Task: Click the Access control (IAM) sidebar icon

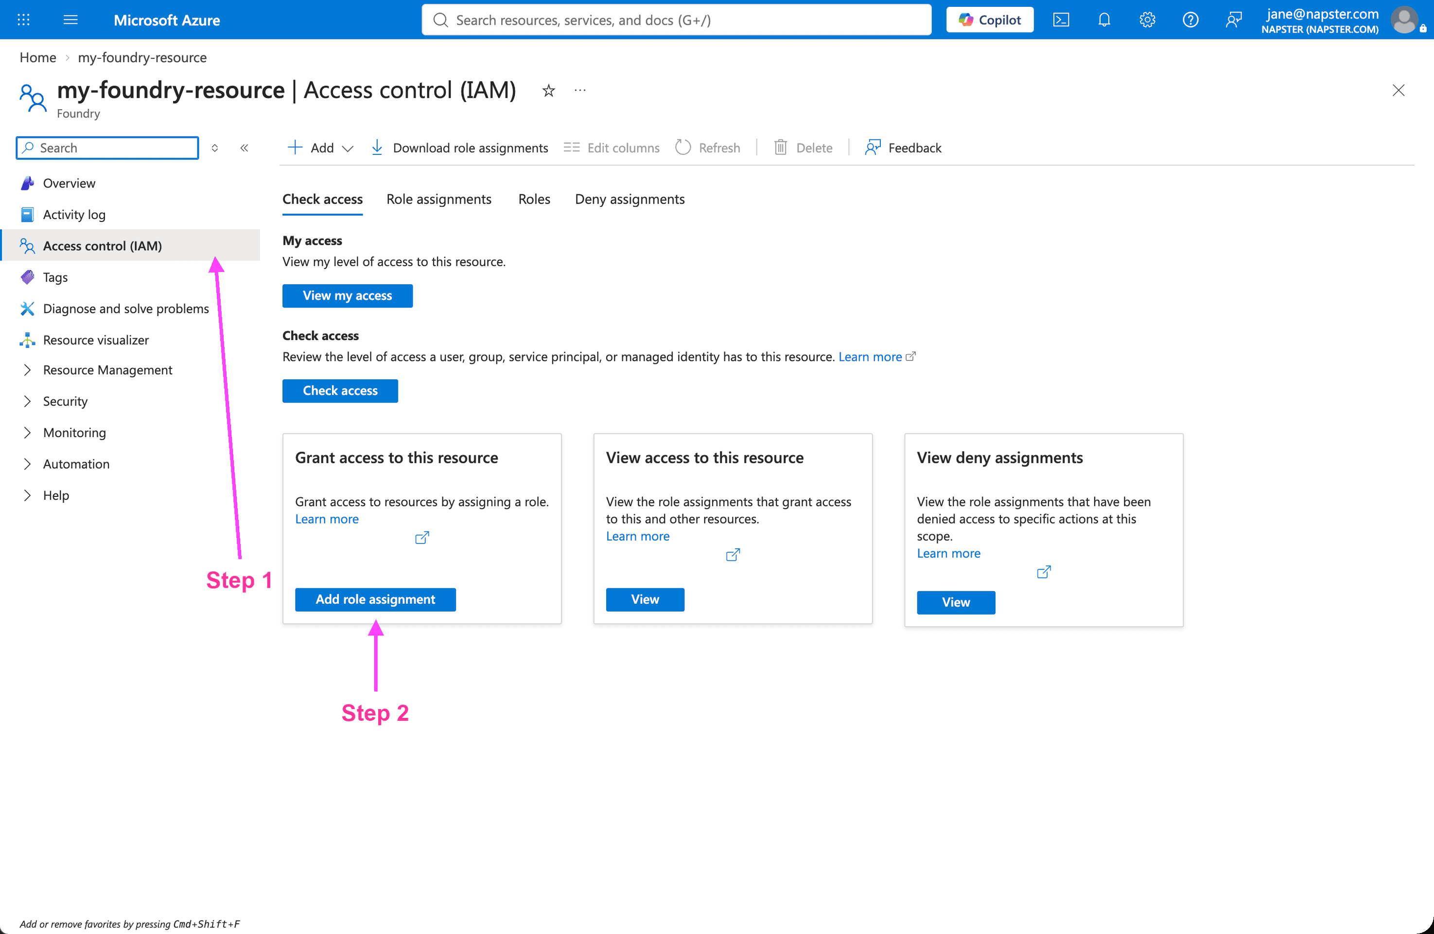Action: 27,246
